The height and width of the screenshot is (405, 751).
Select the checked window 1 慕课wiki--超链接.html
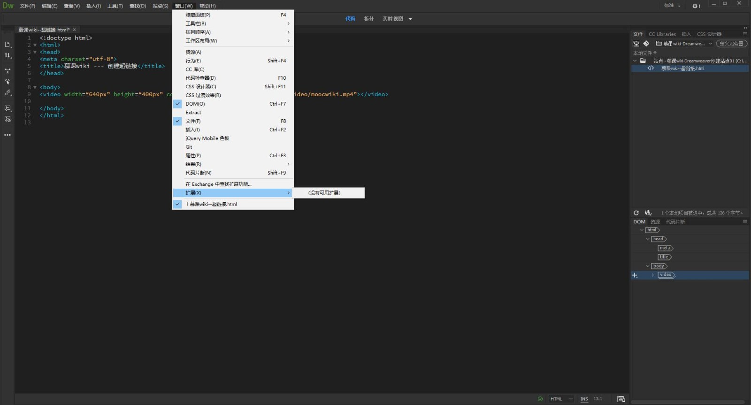pos(233,204)
